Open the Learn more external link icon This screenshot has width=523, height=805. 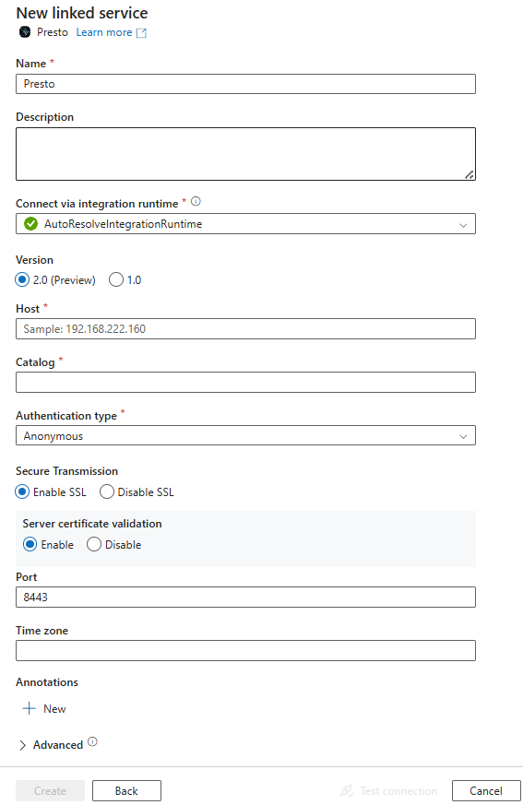(x=141, y=33)
